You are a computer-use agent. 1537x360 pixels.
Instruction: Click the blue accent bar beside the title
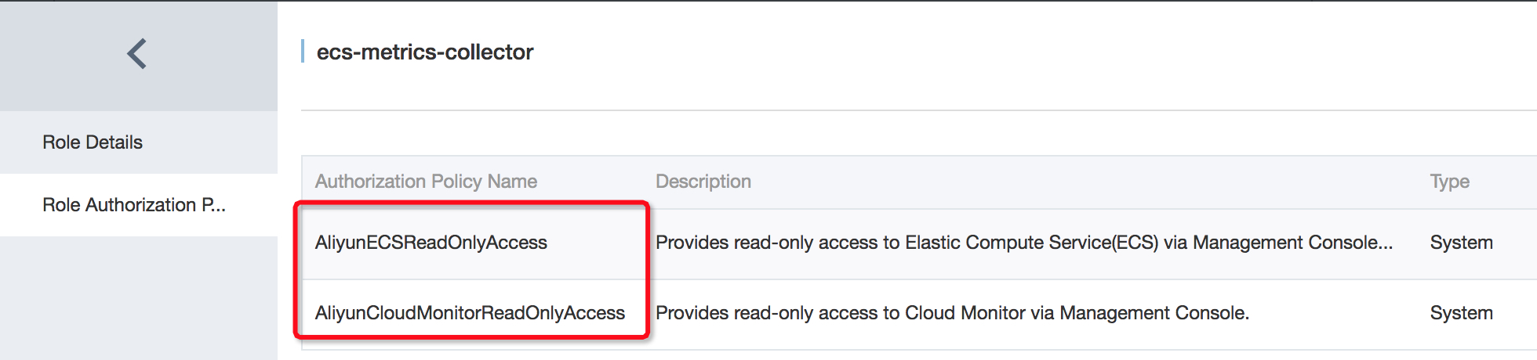303,52
